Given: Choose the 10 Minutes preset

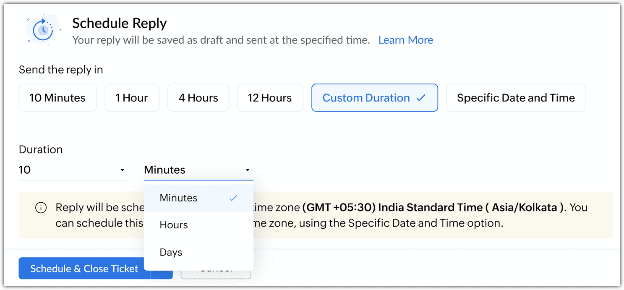Looking at the screenshot, I should point(57,98).
